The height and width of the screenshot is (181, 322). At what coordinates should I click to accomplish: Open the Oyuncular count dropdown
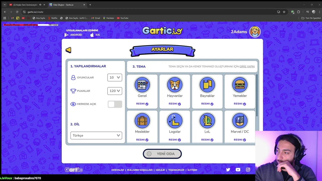[115, 77]
